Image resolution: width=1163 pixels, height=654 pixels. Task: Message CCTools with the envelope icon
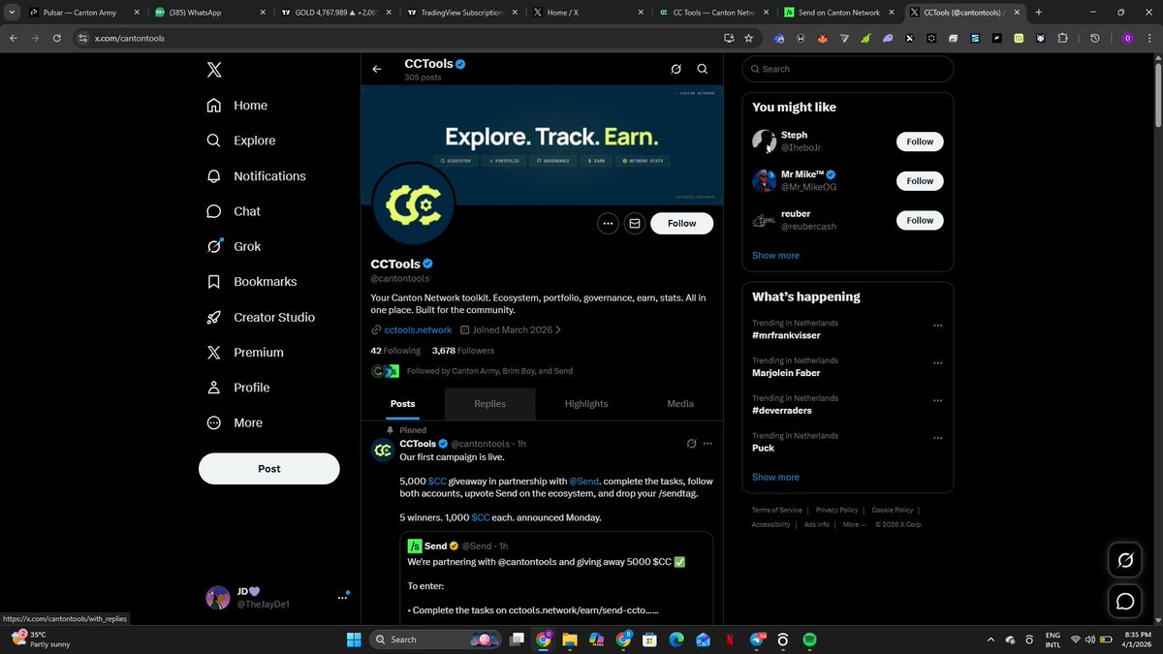[635, 223]
